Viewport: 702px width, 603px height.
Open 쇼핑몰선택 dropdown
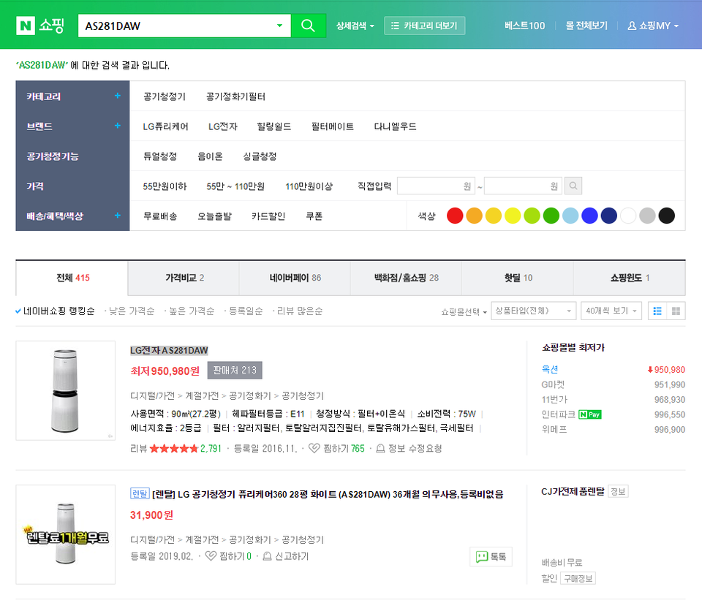pos(464,312)
